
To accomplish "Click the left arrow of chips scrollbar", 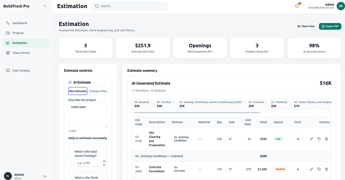I will [x=133, y=113].
